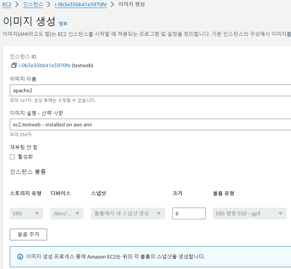
Task: Click the 볼륨 추가 button
Action: [28, 235]
